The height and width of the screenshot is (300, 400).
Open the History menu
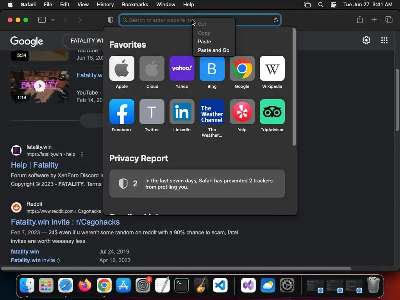click(105, 5)
